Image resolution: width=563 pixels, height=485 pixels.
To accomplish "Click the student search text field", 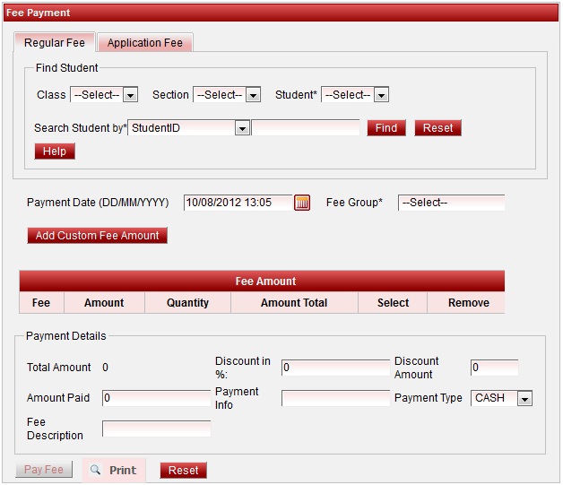I will click(306, 128).
